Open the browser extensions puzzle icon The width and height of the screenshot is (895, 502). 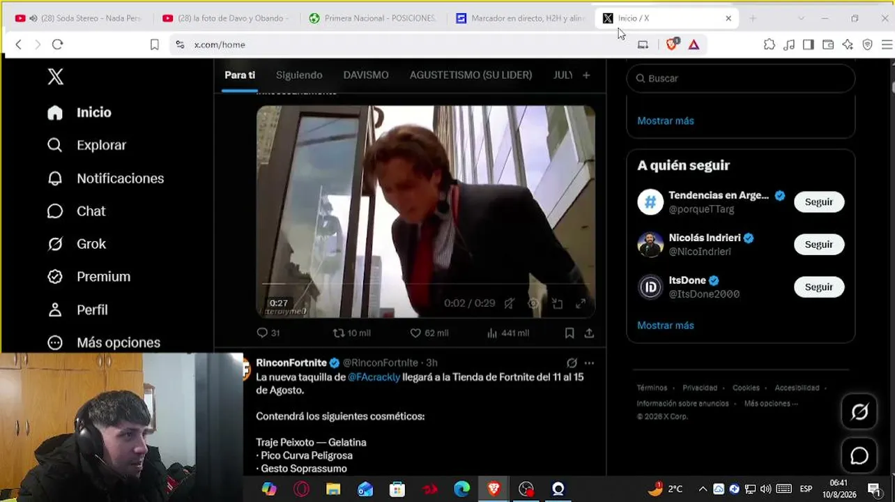770,45
